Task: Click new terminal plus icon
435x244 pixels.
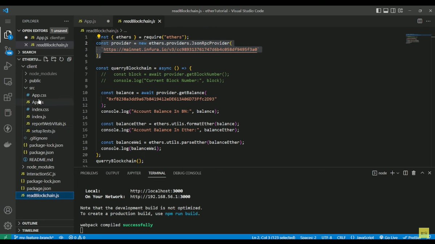Action: [392, 173]
